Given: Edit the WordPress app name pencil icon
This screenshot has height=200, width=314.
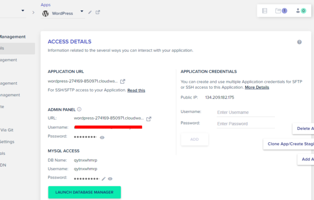Looking at the screenshot, I should [90, 12].
